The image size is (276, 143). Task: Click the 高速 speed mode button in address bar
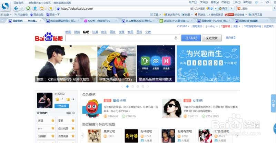pos(223,9)
